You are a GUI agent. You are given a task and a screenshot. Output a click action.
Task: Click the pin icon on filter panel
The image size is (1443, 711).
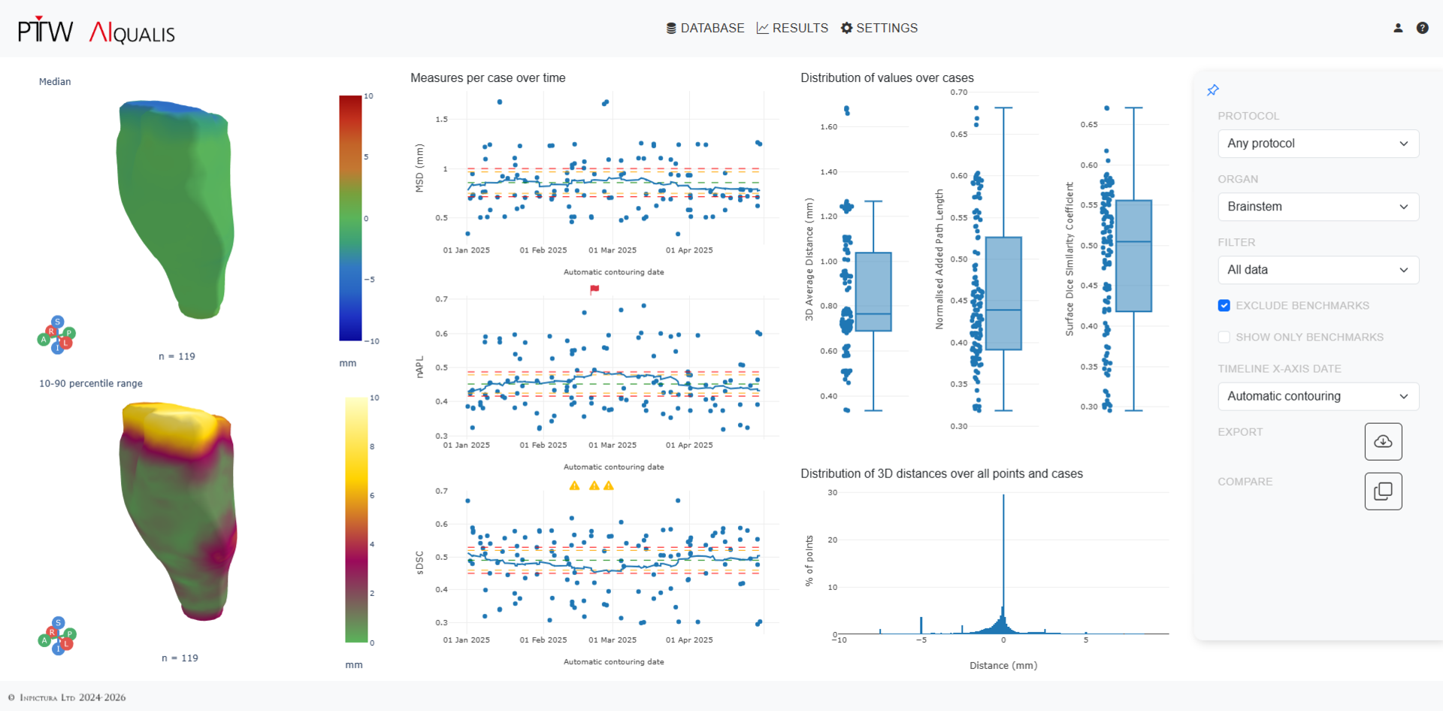tap(1212, 90)
